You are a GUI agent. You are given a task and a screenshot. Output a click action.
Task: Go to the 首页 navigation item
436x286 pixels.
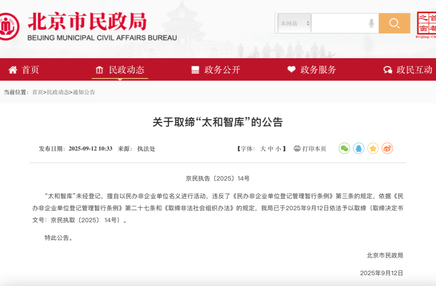30,69
